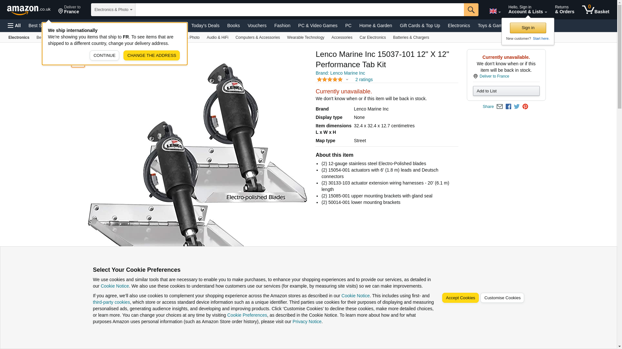
Task: Open the All hamburger menu
Action: 14,26
